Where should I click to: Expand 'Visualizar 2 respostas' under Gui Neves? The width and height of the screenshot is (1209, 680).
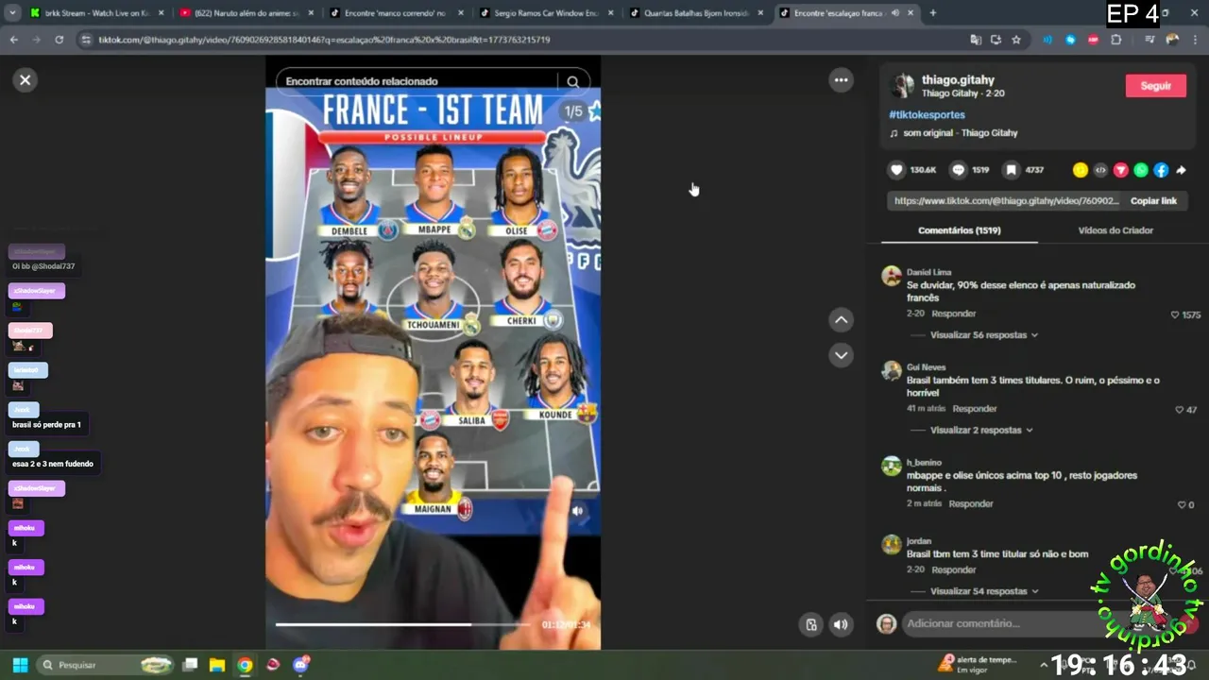(980, 430)
